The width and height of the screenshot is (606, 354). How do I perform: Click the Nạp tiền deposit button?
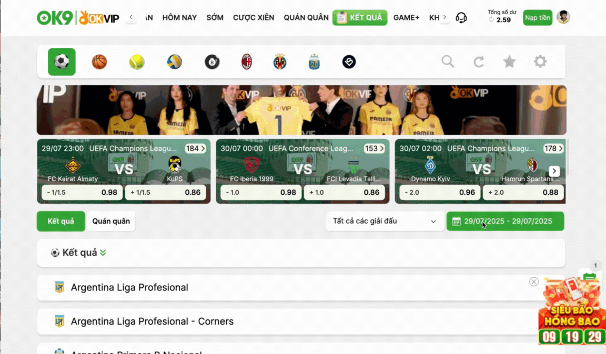[x=538, y=18]
